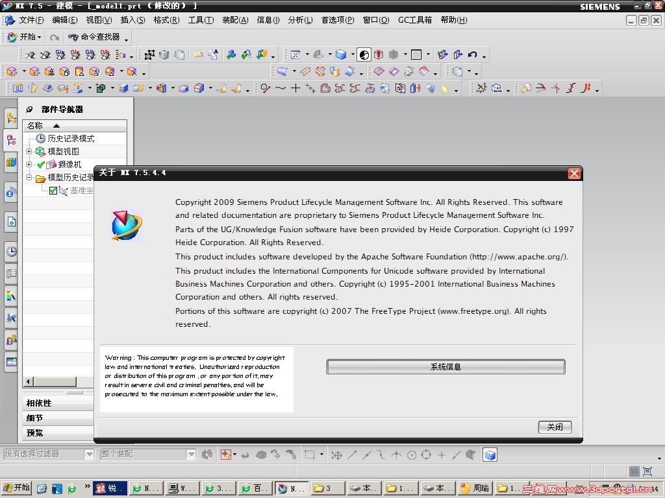Open the part navigator sidebar tab
This screenshot has width=665, height=498.
pyautogui.click(x=11, y=140)
